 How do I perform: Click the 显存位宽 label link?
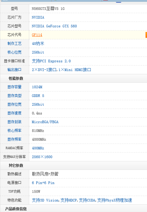tap(14, 105)
